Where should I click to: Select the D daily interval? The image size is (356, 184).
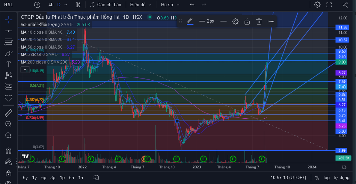[x=59, y=5]
